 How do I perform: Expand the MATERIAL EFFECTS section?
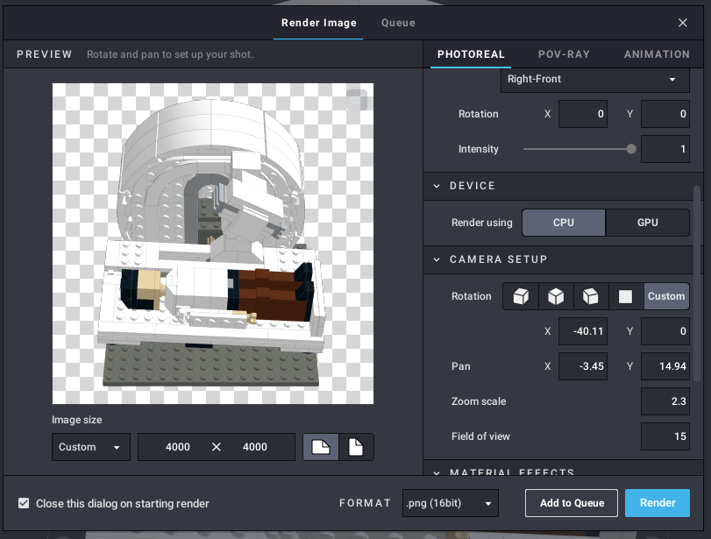coord(437,472)
